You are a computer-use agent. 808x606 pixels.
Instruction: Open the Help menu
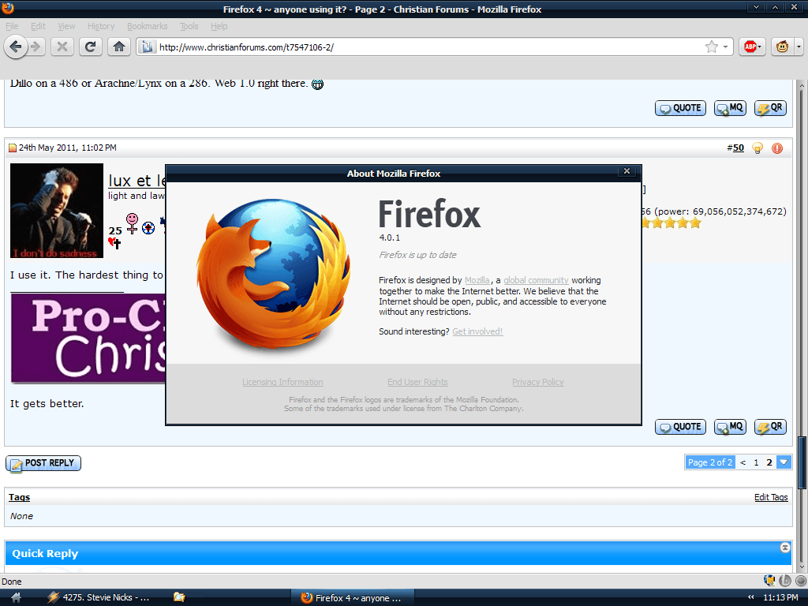[x=219, y=26]
